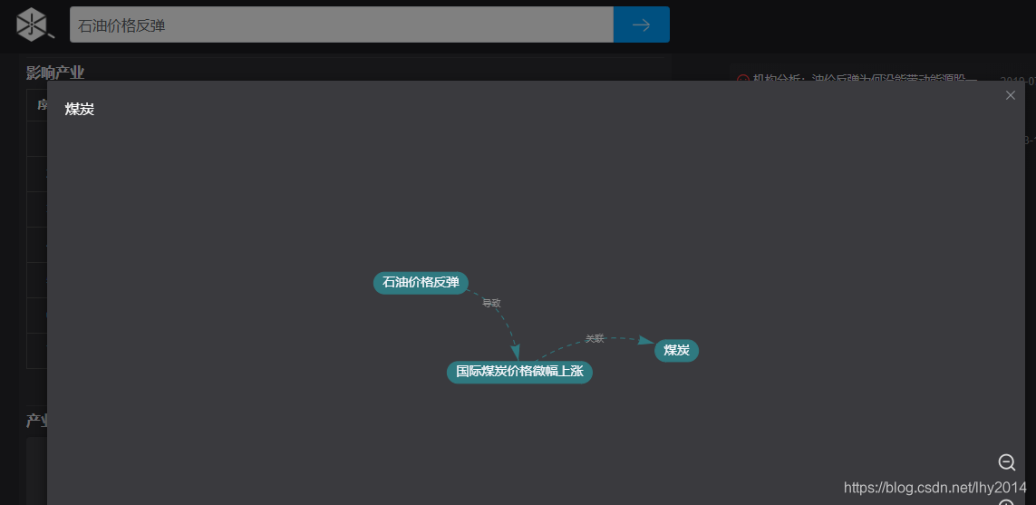Click the 影响产业 section heading
Viewport: 1036px width, 505px height.
coord(55,73)
